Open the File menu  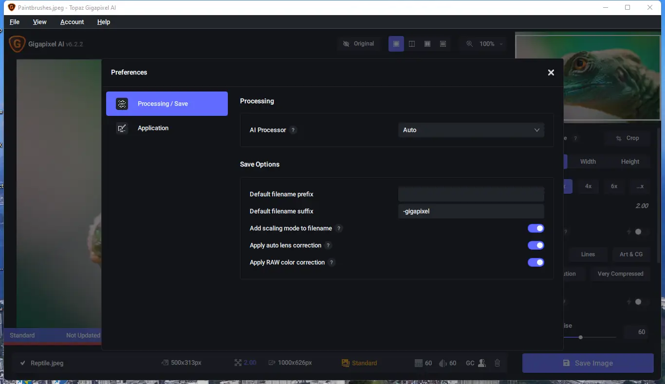15,22
